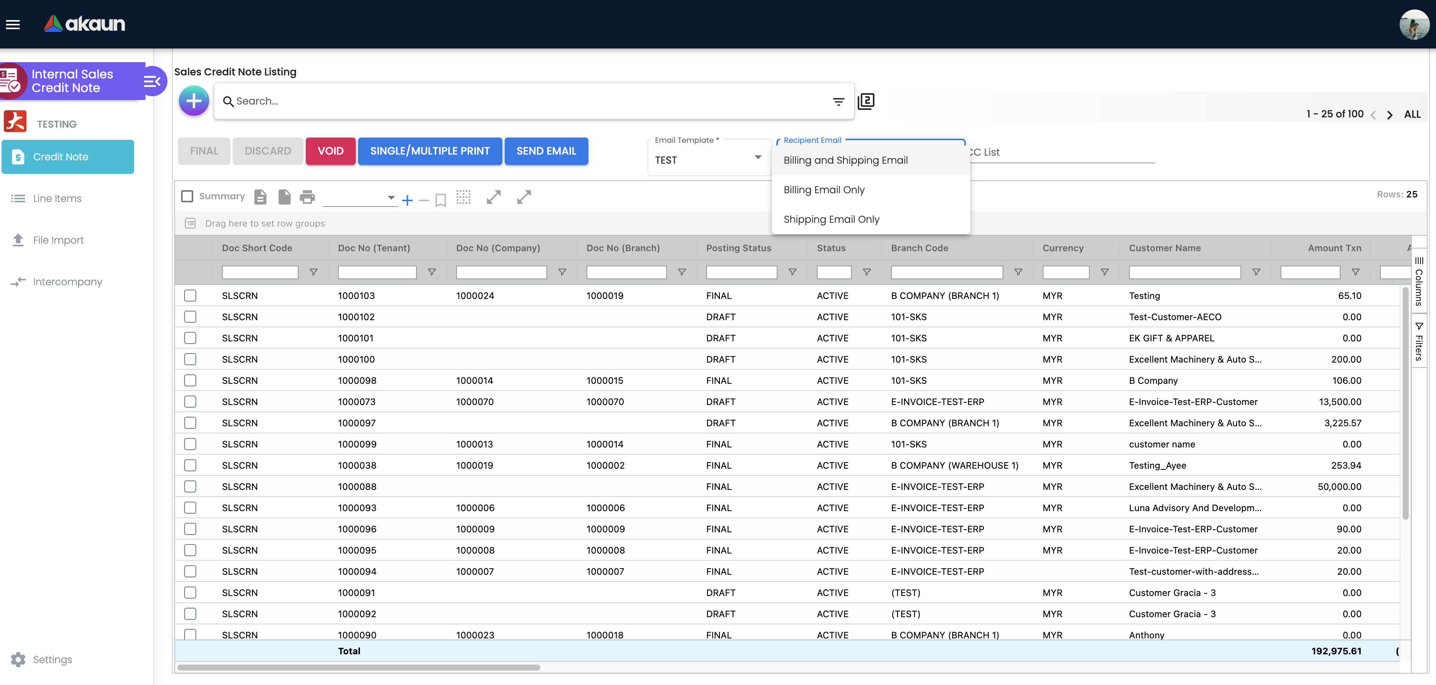The height and width of the screenshot is (685, 1436).
Task: Choose Billing Email Only option
Action: (x=870, y=189)
